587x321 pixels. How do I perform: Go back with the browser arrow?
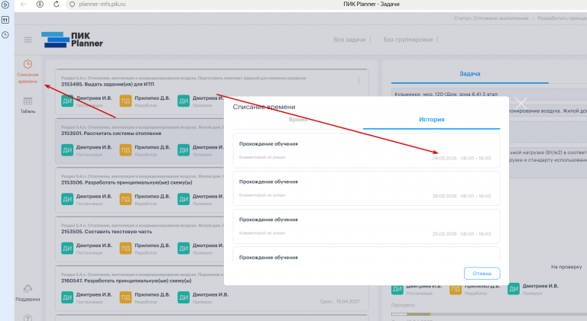(x=23, y=4)
